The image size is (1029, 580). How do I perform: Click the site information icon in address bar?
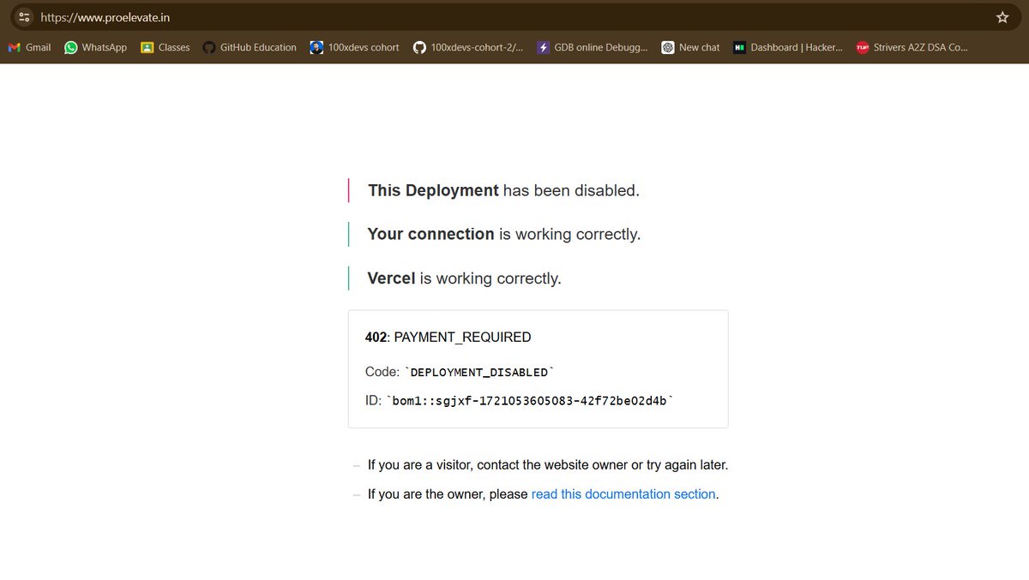[23, 17]
